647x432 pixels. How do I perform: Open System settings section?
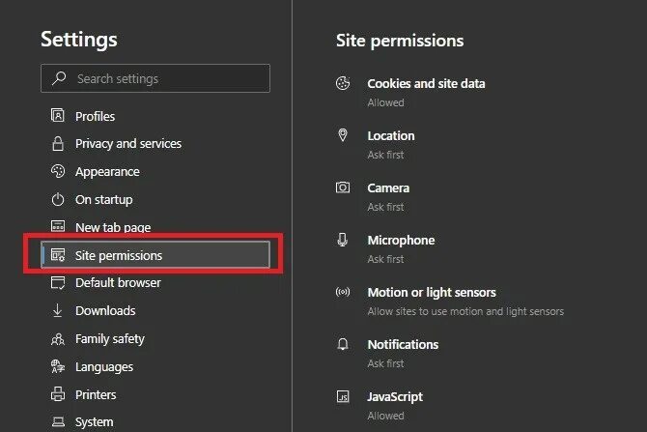point(94,422)
